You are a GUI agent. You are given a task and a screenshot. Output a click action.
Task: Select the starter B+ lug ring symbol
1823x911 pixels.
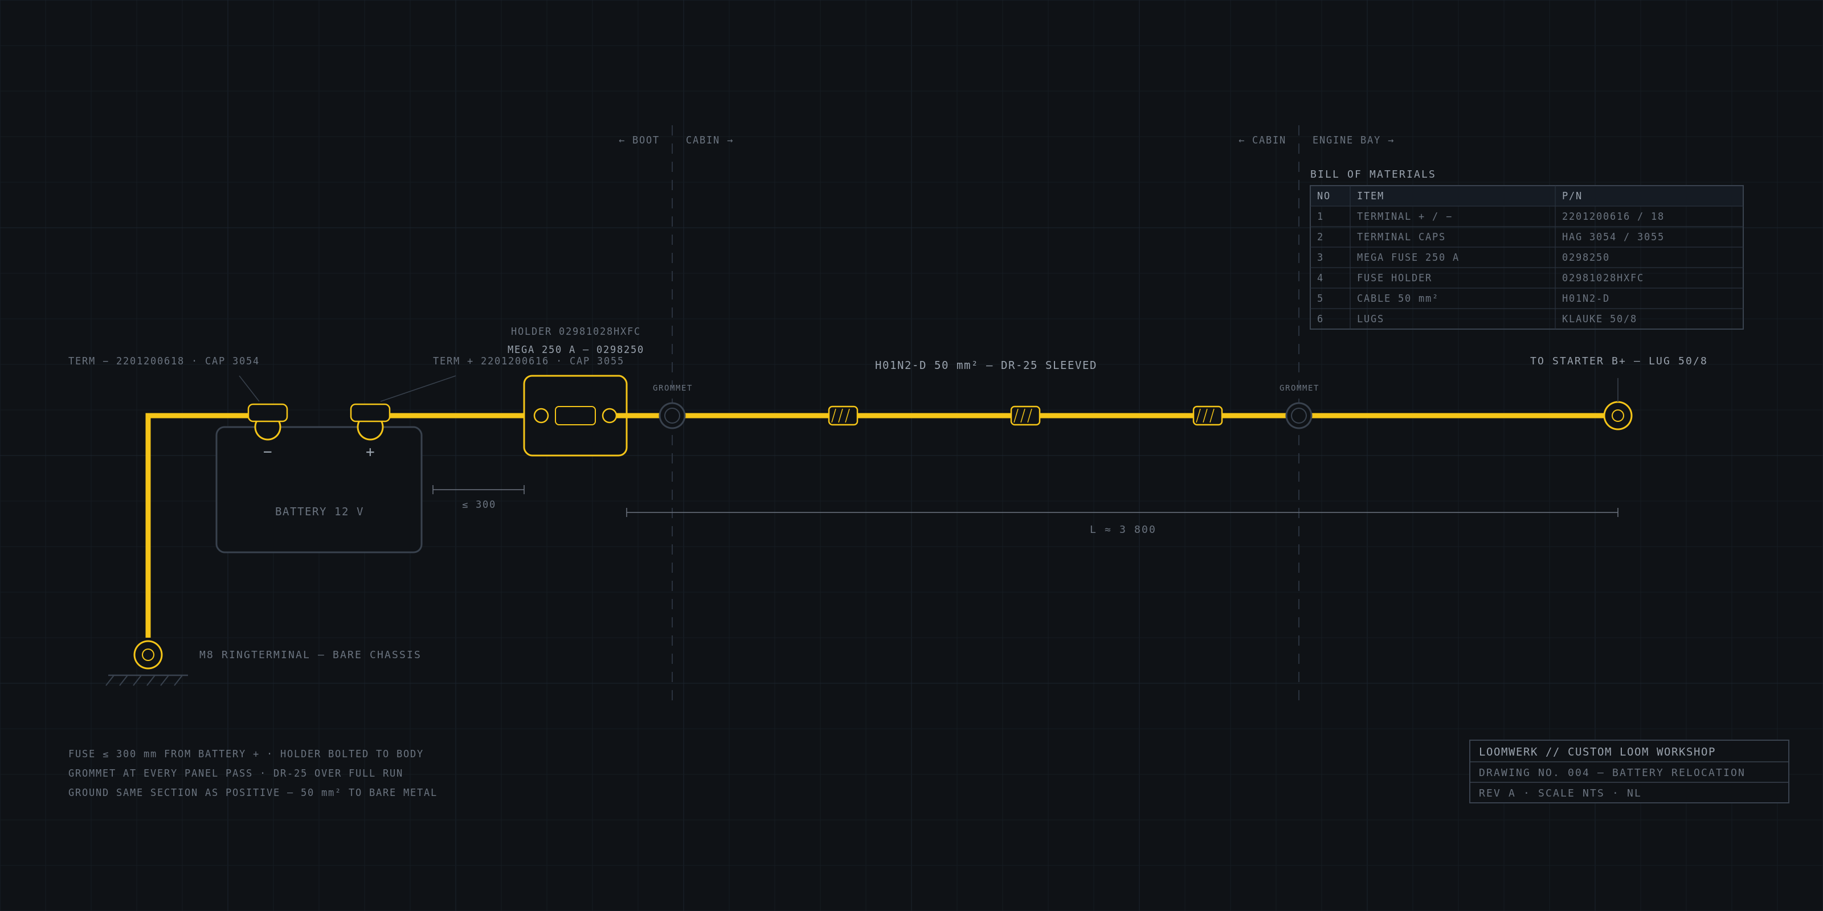pyautogui.click(x=1618, y=416)
